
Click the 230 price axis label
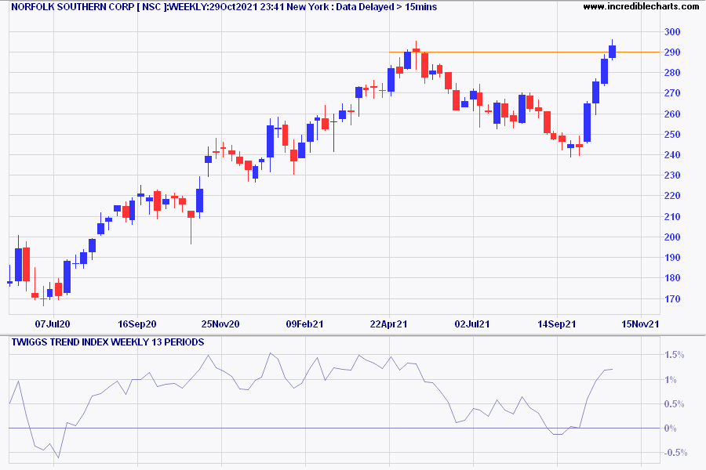672,175
